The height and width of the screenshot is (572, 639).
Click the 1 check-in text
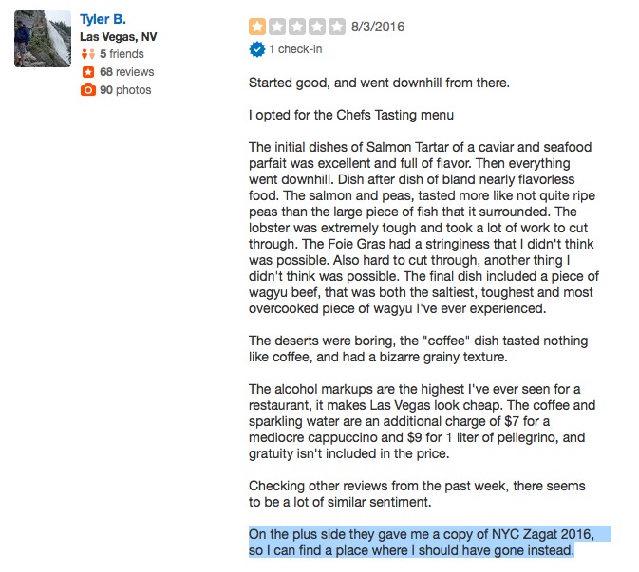click(x=295, y=49)
